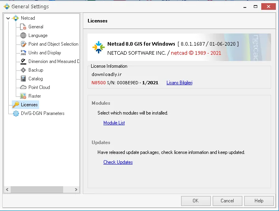Click the Catalog icon

coord(23,79)
